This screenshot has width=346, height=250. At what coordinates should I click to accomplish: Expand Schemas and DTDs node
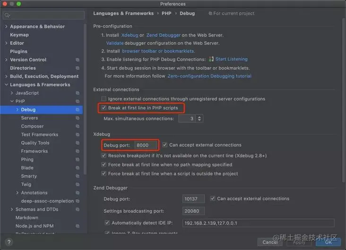coord(12,209)
